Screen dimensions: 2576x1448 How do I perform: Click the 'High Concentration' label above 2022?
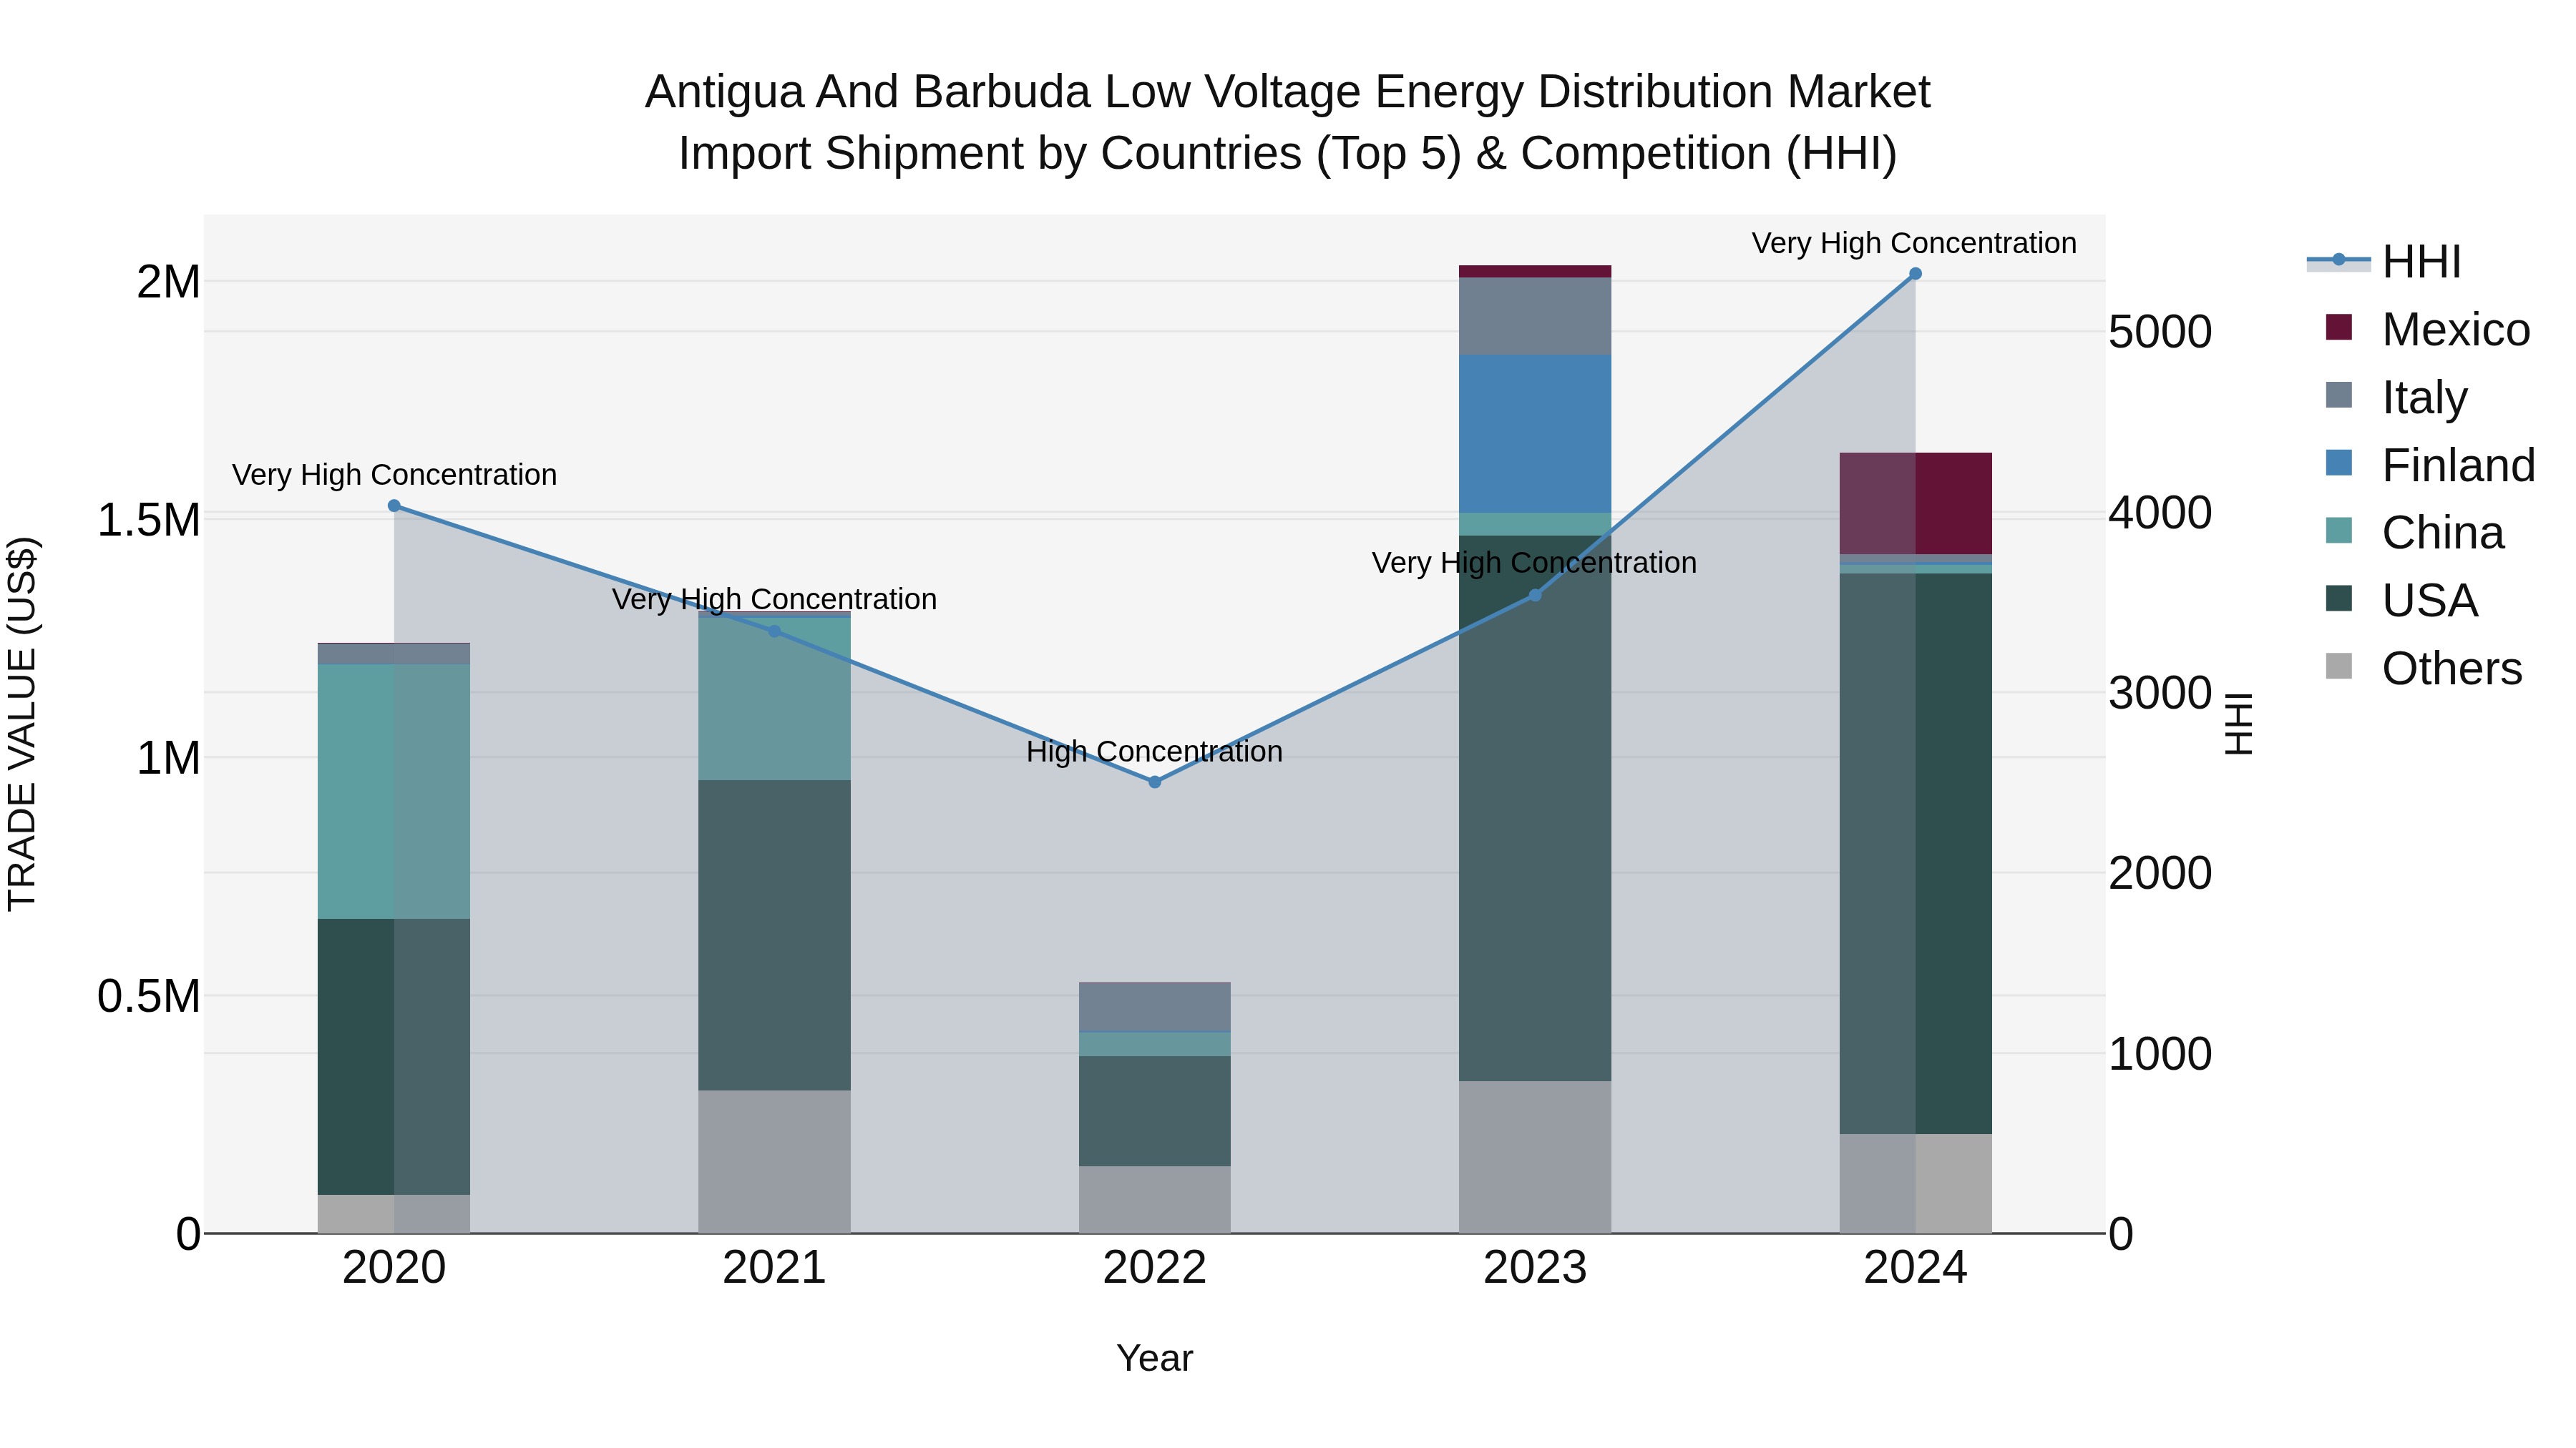(1154, 752)
